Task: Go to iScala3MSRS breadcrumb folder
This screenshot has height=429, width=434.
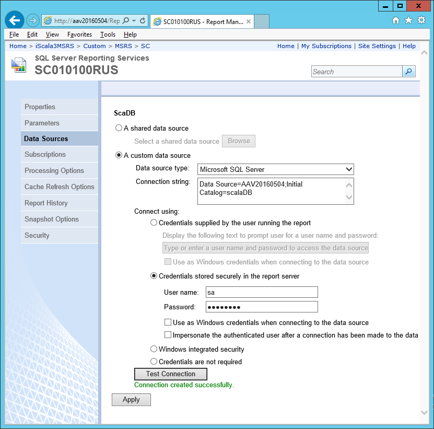Action: [x=55, y=46]
